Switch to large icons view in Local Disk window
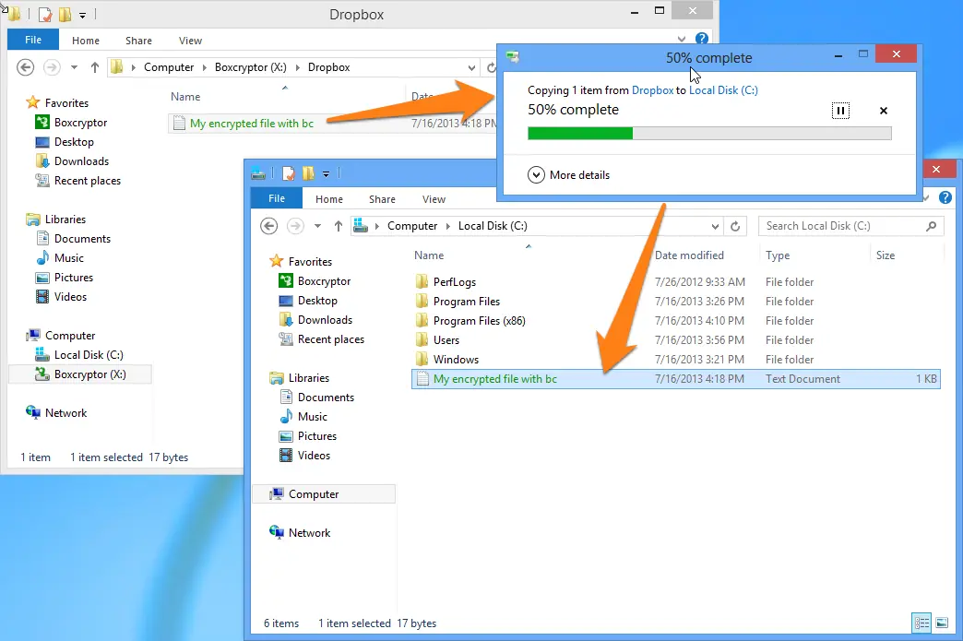 pos(942,623)
